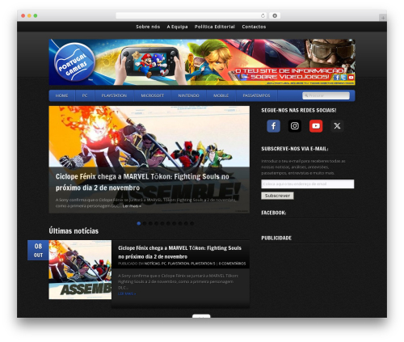Select HOME in the blue navigation bar
This screenshot has height=342, width=404.
pos(61,95)
